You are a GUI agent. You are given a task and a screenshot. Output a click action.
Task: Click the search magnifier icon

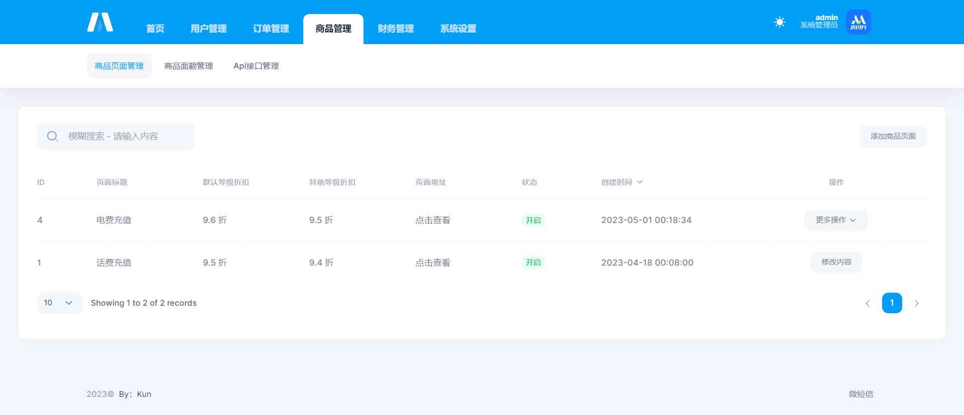pyautogui.click(x=53, y=136)
